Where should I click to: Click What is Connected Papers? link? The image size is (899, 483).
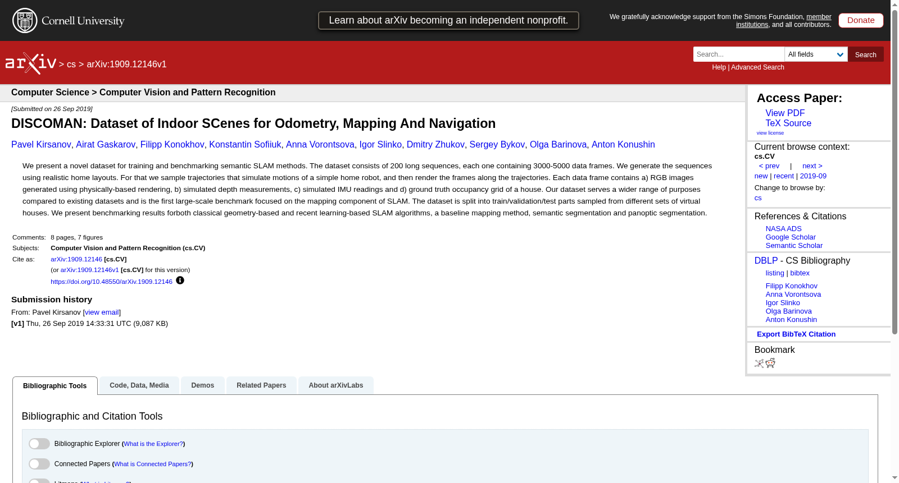tap(153, 464)
